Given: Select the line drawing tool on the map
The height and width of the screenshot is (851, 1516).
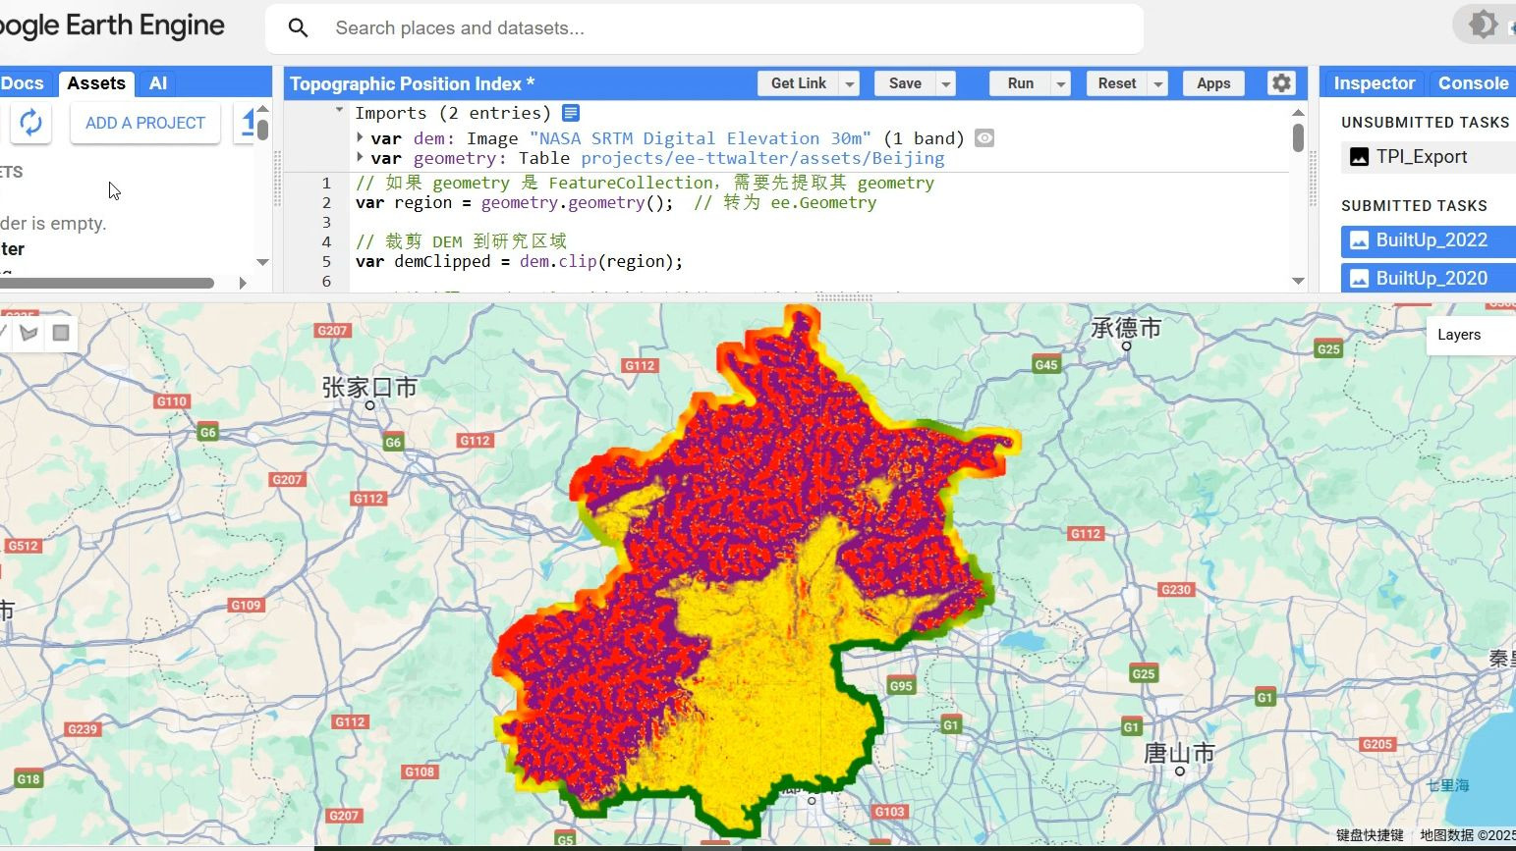Looking at the screenshot, I should 3,332.
